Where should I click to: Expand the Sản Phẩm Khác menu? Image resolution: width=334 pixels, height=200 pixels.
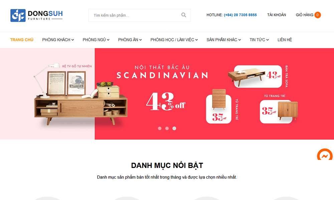pyautogui.click(x=224, y=40)
